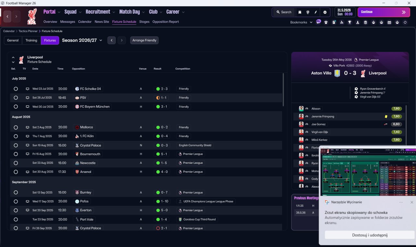Expand the Recruitment menu chevron
Screen dimensions: 416x247
[x=114, y=12]
